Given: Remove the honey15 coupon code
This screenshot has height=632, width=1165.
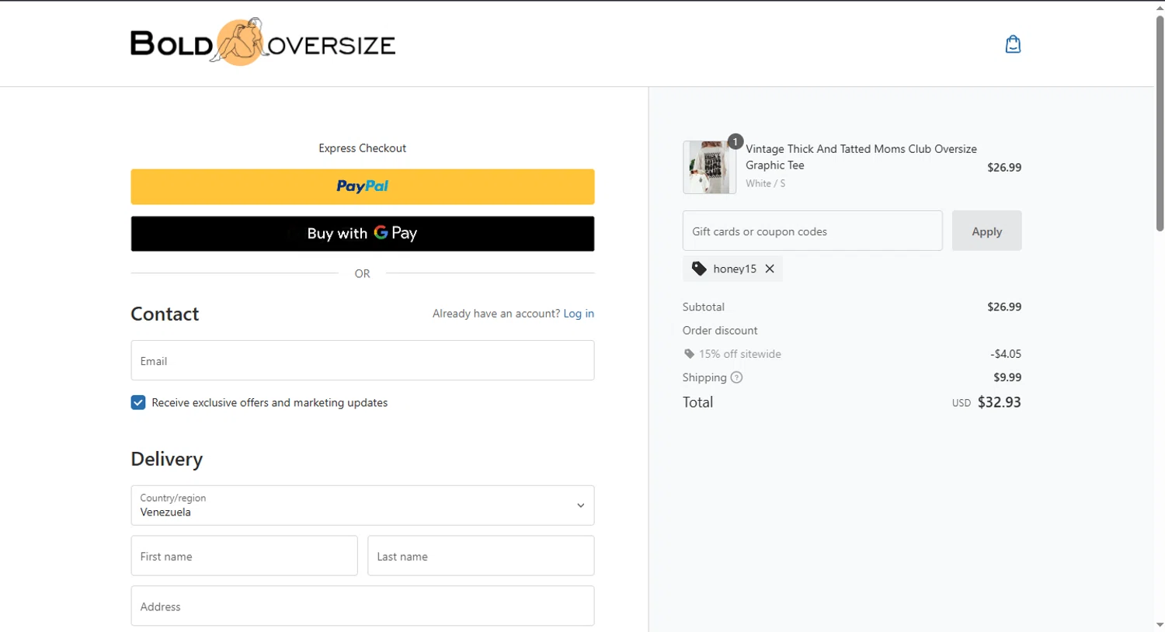Looking at the screenshot, I should coord(770,269).
